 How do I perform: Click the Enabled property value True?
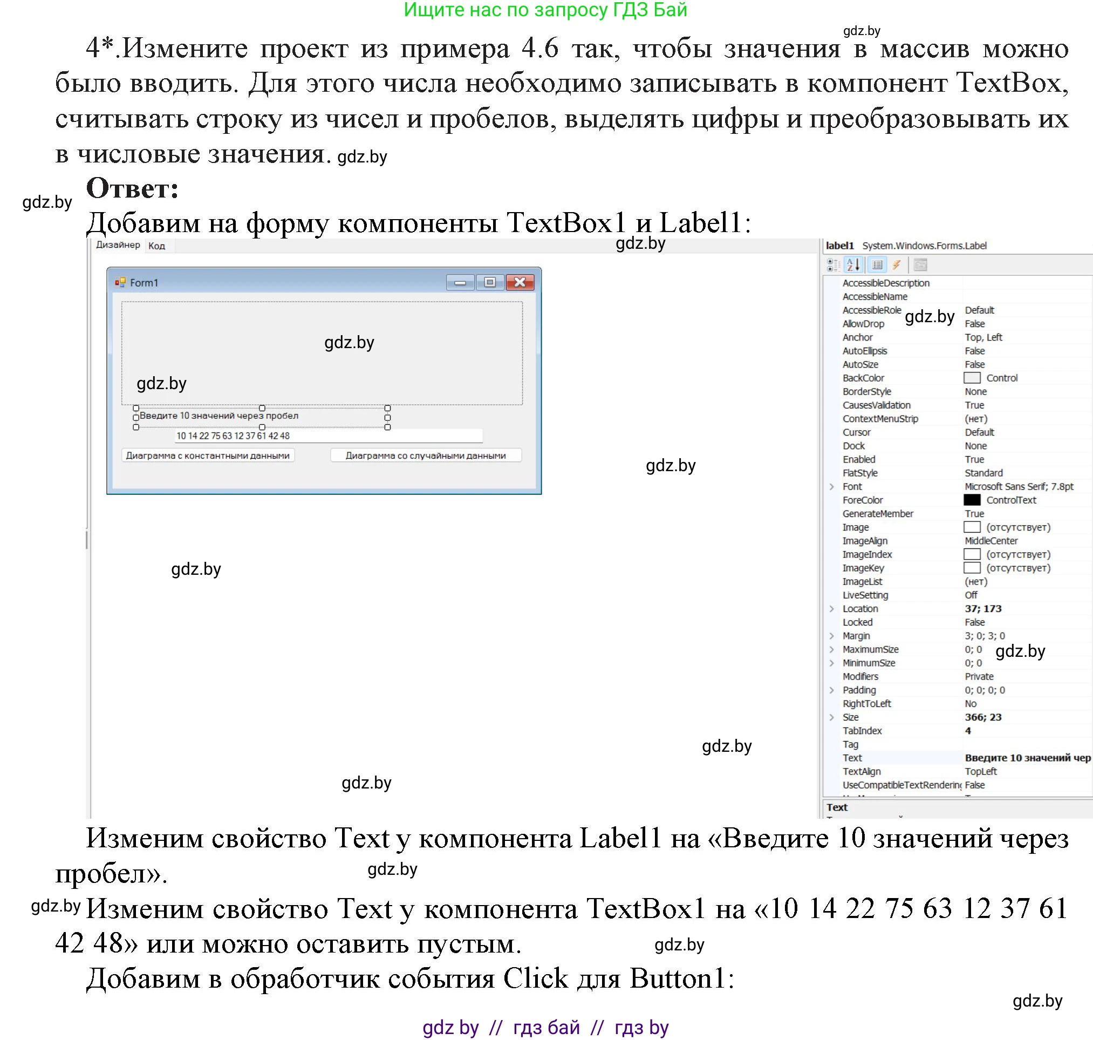974,460
